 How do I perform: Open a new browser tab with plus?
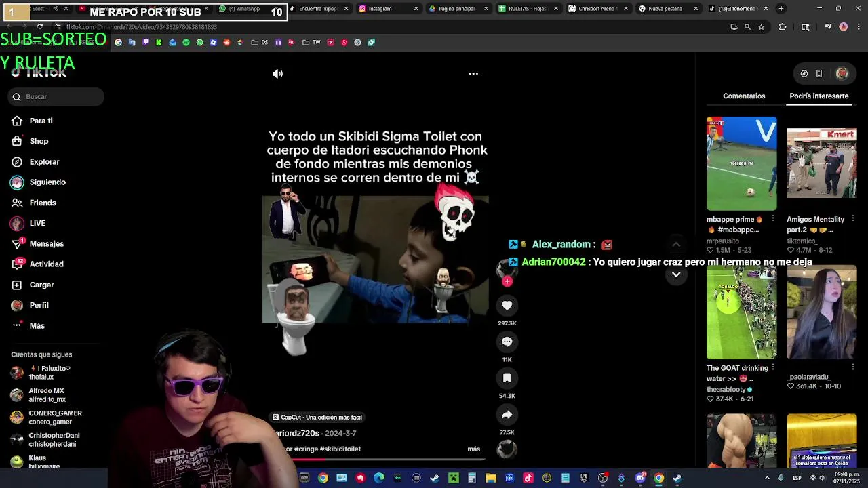pyautogui.click(x=781, y=9)
